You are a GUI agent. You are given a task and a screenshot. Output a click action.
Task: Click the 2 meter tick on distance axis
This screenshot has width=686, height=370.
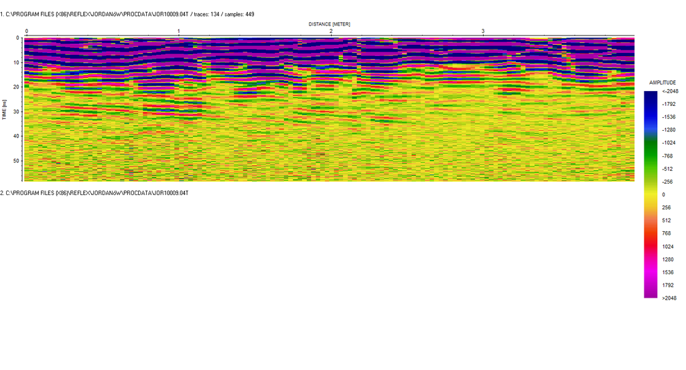[x=331, y=32]
